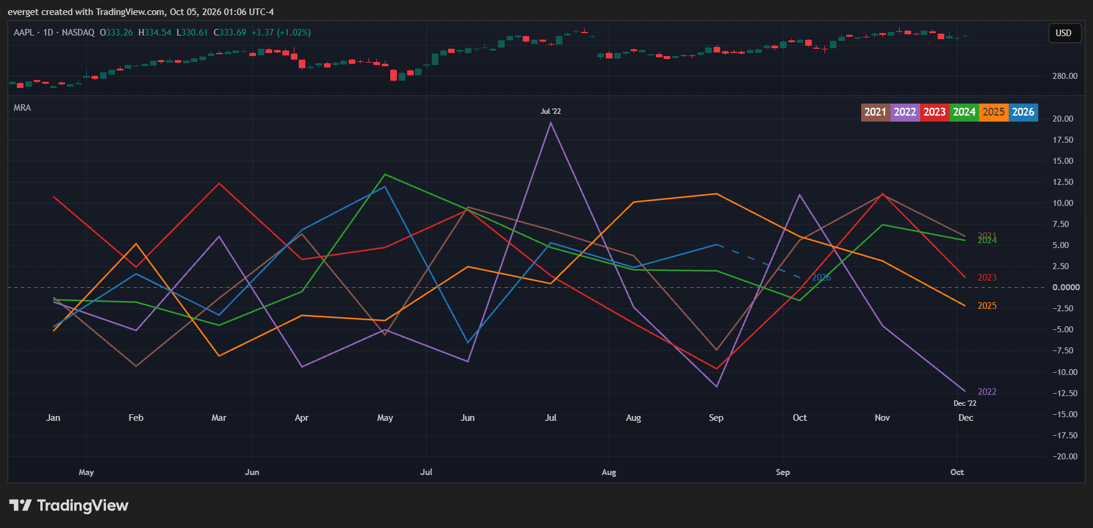
Task: Click the 0.0000 axis value
Action: (1066, 287)
